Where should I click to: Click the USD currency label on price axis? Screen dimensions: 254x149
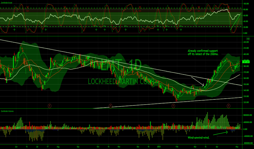(248, 39)
